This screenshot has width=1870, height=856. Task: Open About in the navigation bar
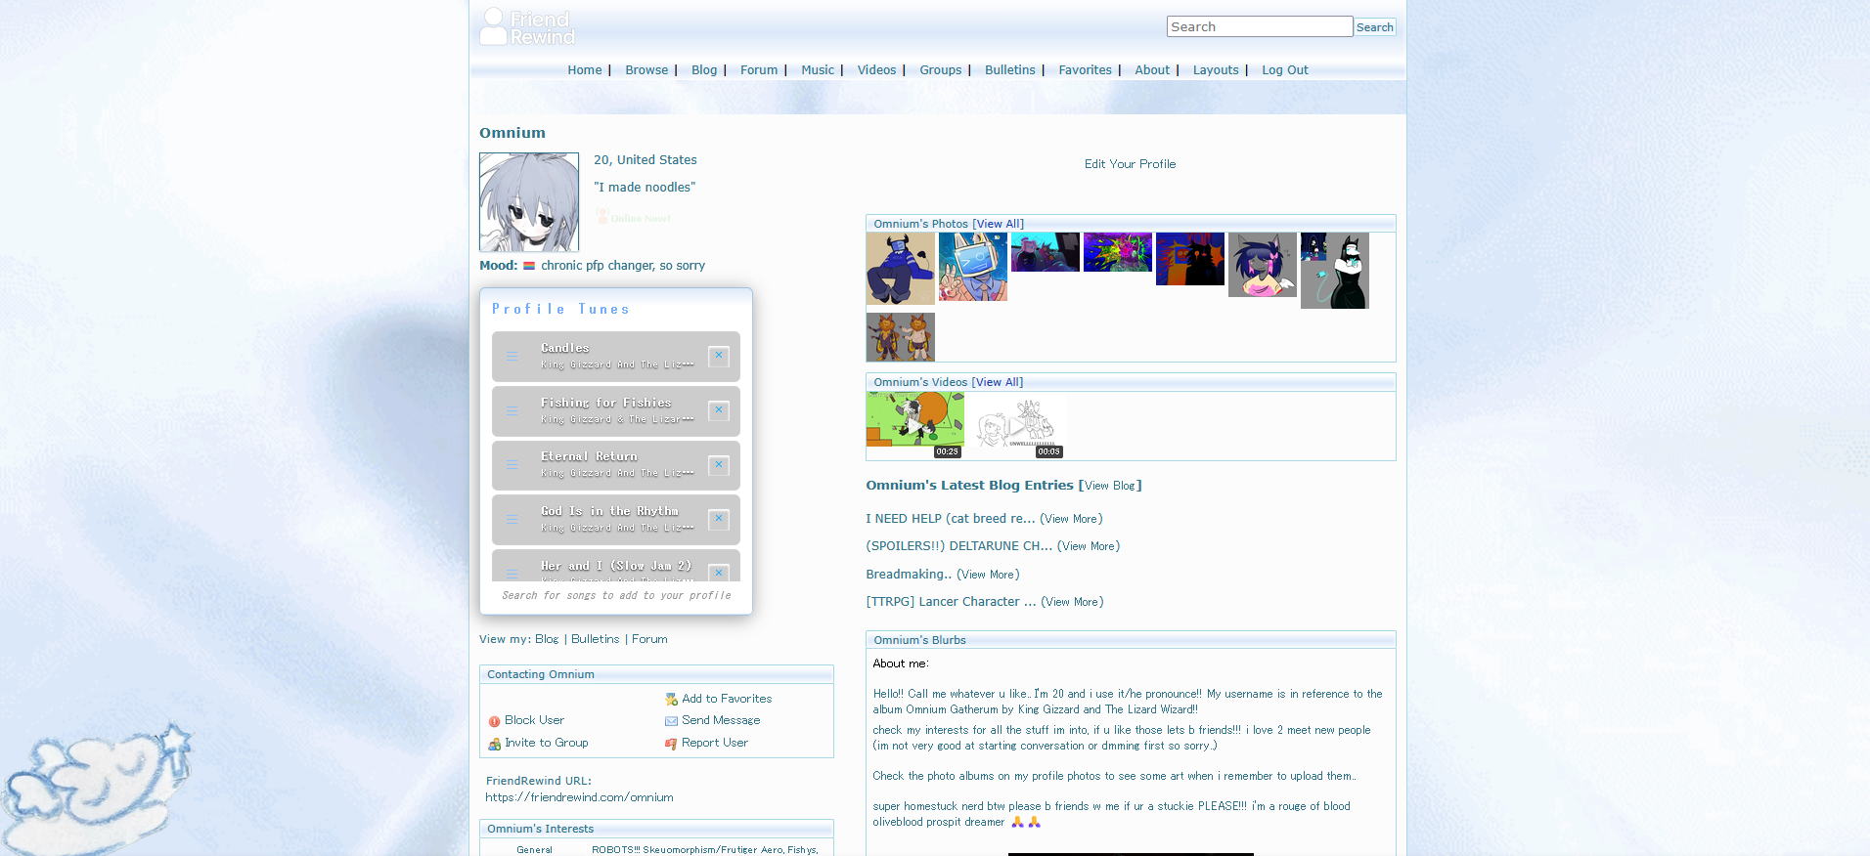point(1152,70)
